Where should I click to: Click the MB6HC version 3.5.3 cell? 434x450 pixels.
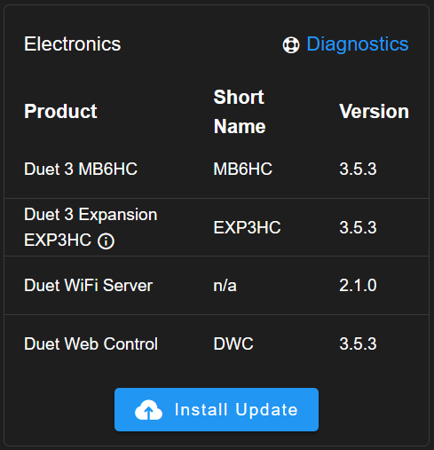coord(358,169)
